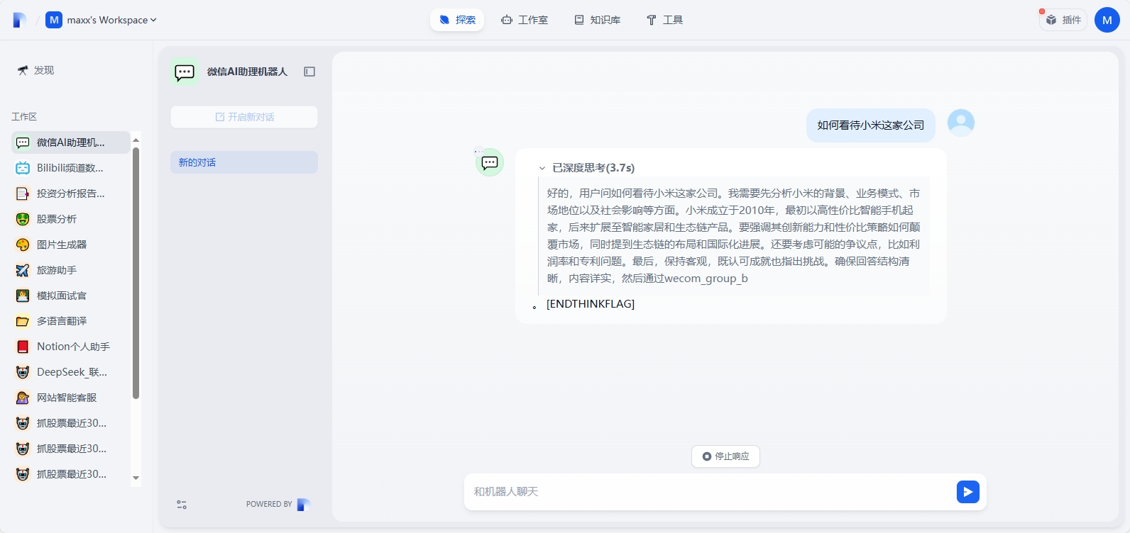
Task: Open the 探索 tab
Action: 457,20
